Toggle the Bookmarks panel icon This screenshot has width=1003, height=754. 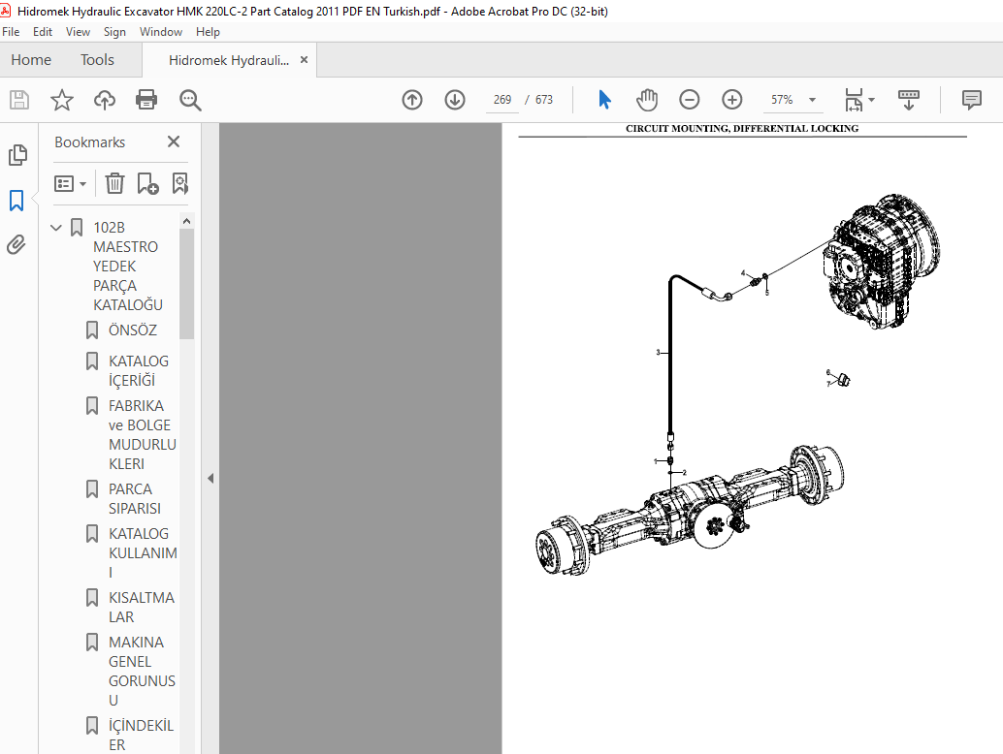pos(16,201)
